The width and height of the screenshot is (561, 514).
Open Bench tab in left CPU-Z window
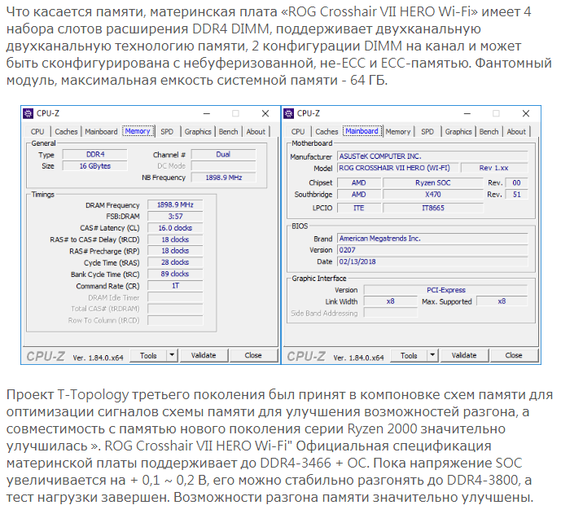(228, 132)
